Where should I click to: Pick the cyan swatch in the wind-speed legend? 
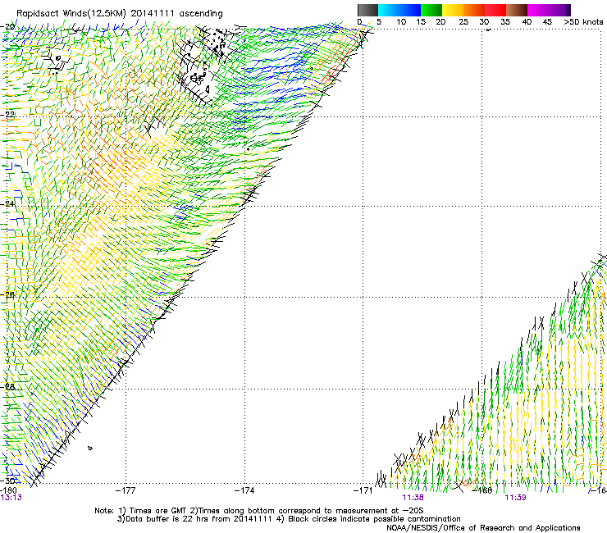[387, 10]
